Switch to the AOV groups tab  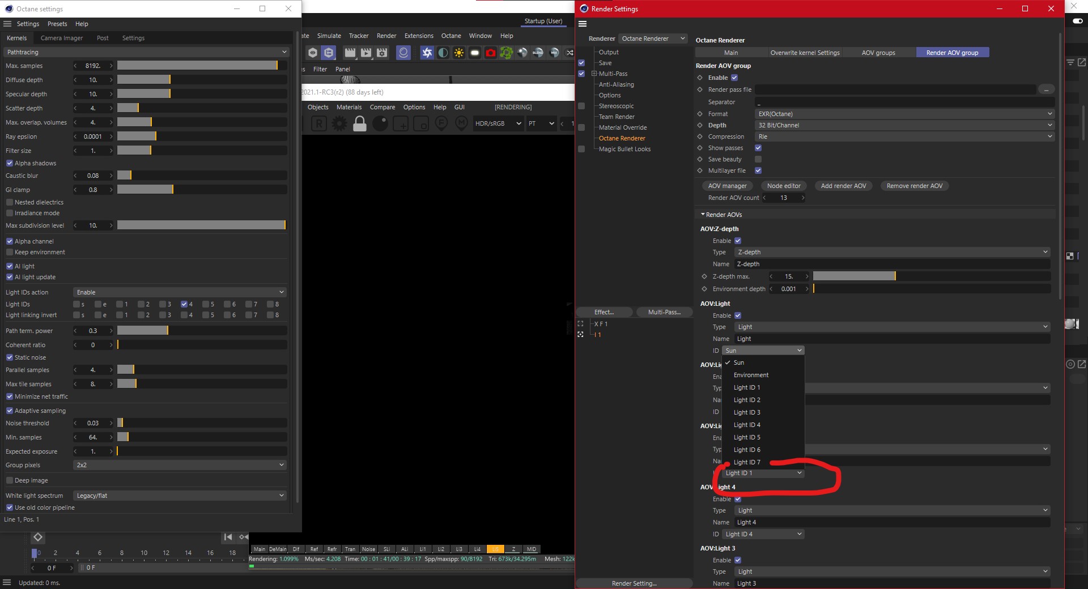[878, 53]
